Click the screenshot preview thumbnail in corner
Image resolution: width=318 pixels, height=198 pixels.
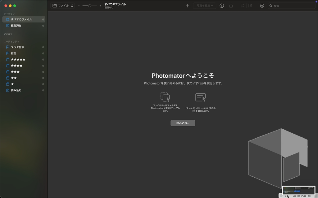click(x=299, y=190)
